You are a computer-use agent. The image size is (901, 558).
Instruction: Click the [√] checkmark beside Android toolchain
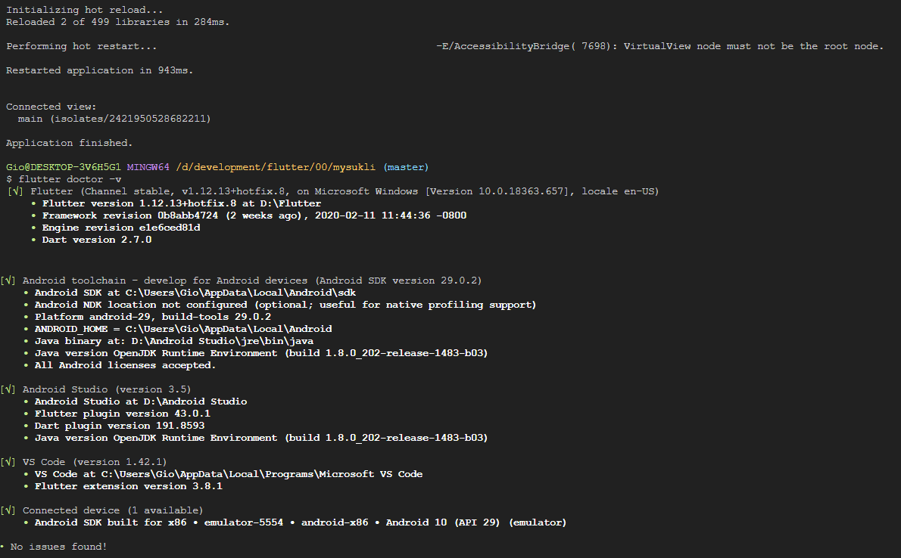coord(8,280)
